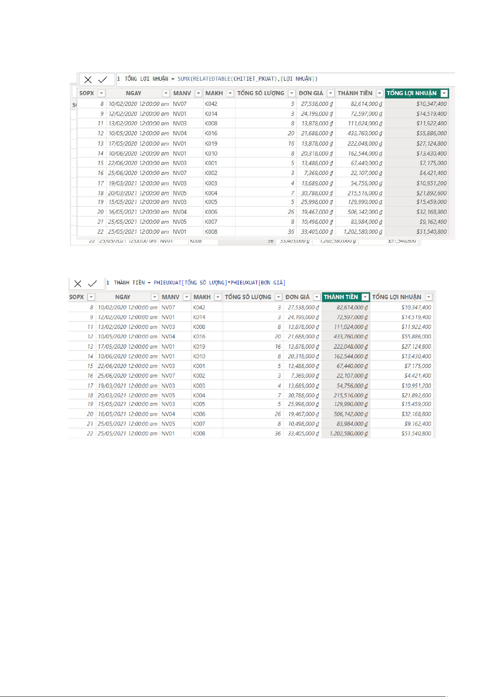Open NGAY column filter in top table
The height and width of the screenshot is (697, 493).
click(166, 93)
